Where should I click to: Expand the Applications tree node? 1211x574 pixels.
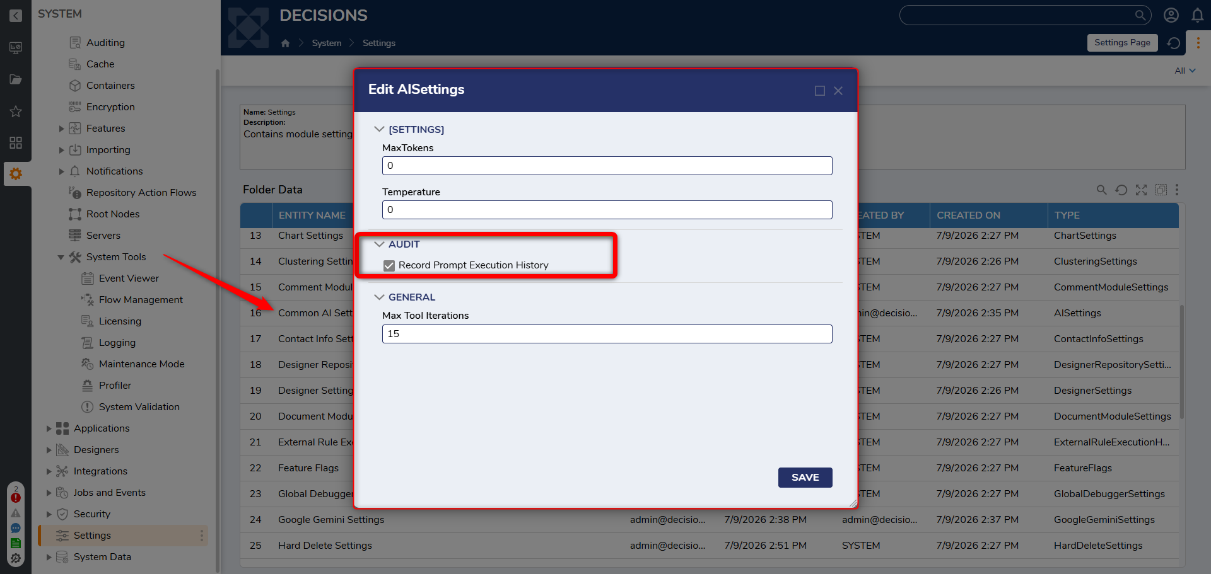pyautogui.click(x=49, y=428)
